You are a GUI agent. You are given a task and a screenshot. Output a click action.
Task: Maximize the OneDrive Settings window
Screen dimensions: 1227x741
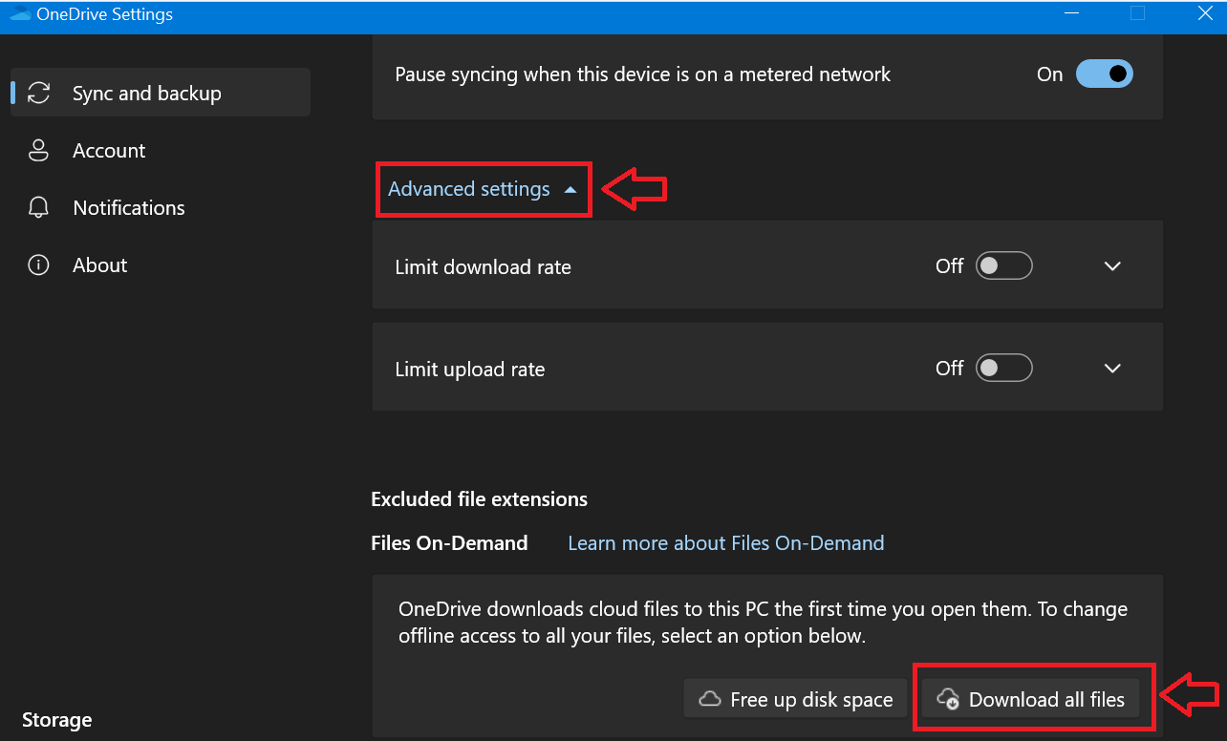1137,13
